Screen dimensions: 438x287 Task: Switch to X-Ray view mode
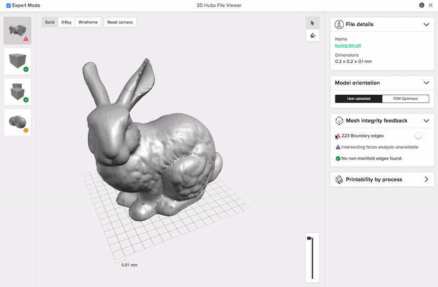(x=66, y=22)
